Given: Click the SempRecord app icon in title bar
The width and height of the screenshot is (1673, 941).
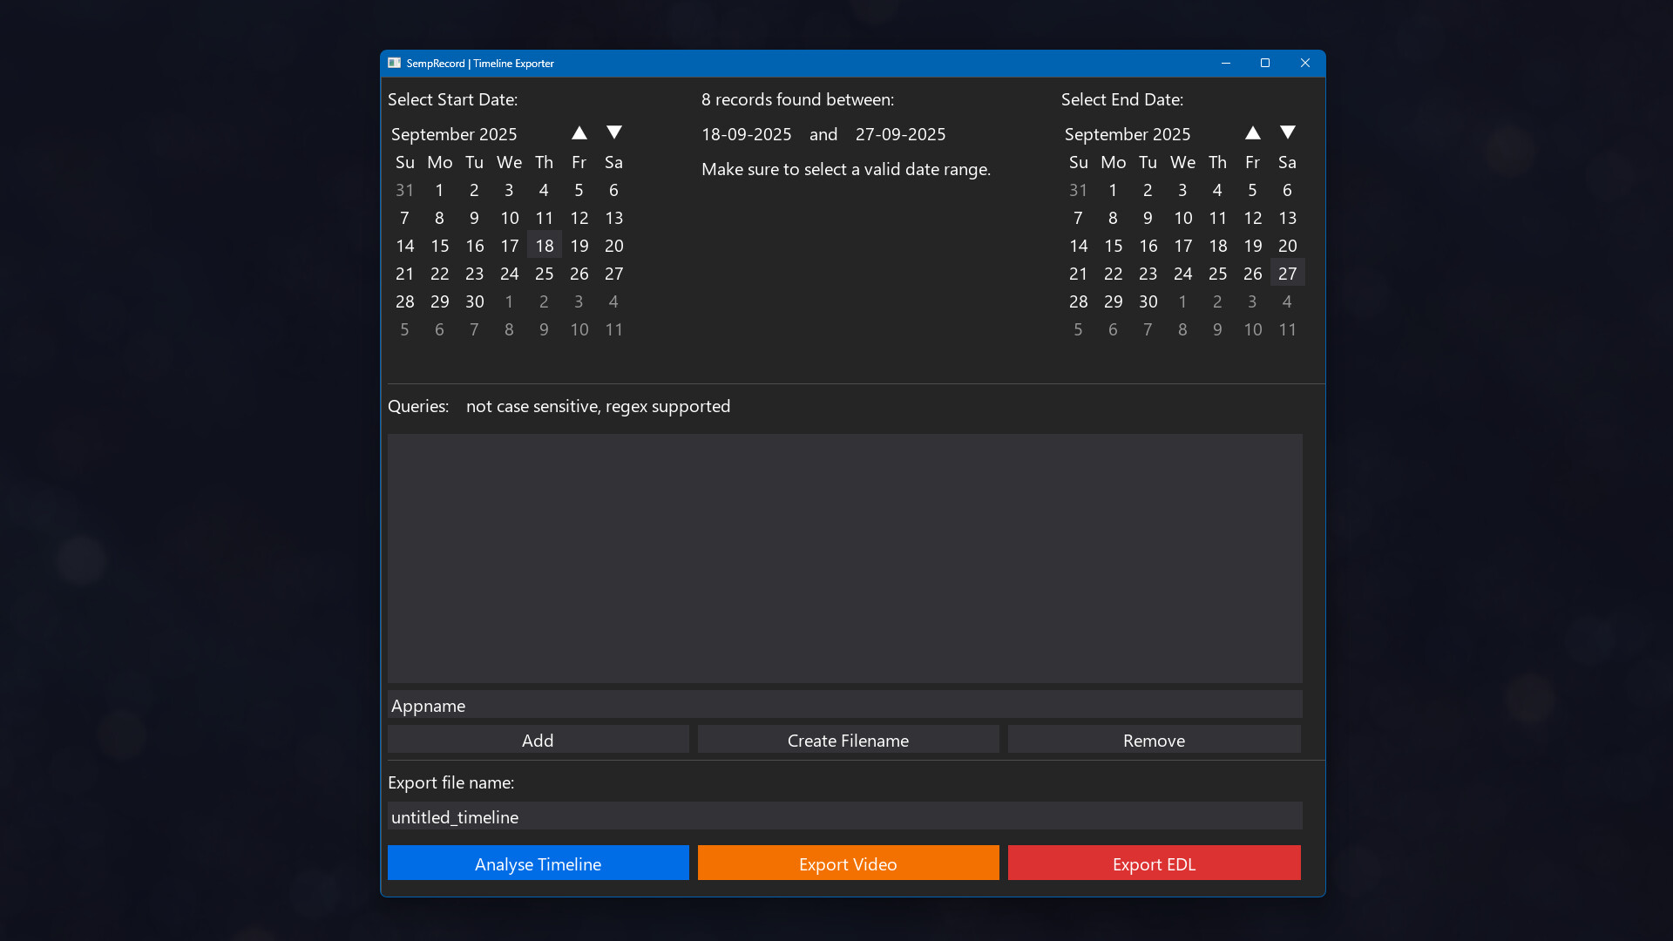Looking at the screenshot, I should [x=395, y=63].
